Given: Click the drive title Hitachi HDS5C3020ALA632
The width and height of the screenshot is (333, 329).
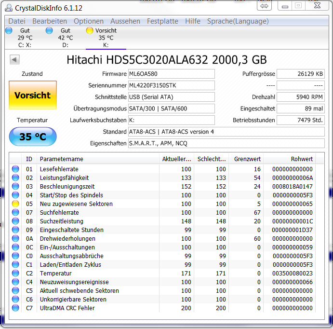Looking at the screenshot, I should click(x=167, y=60).
